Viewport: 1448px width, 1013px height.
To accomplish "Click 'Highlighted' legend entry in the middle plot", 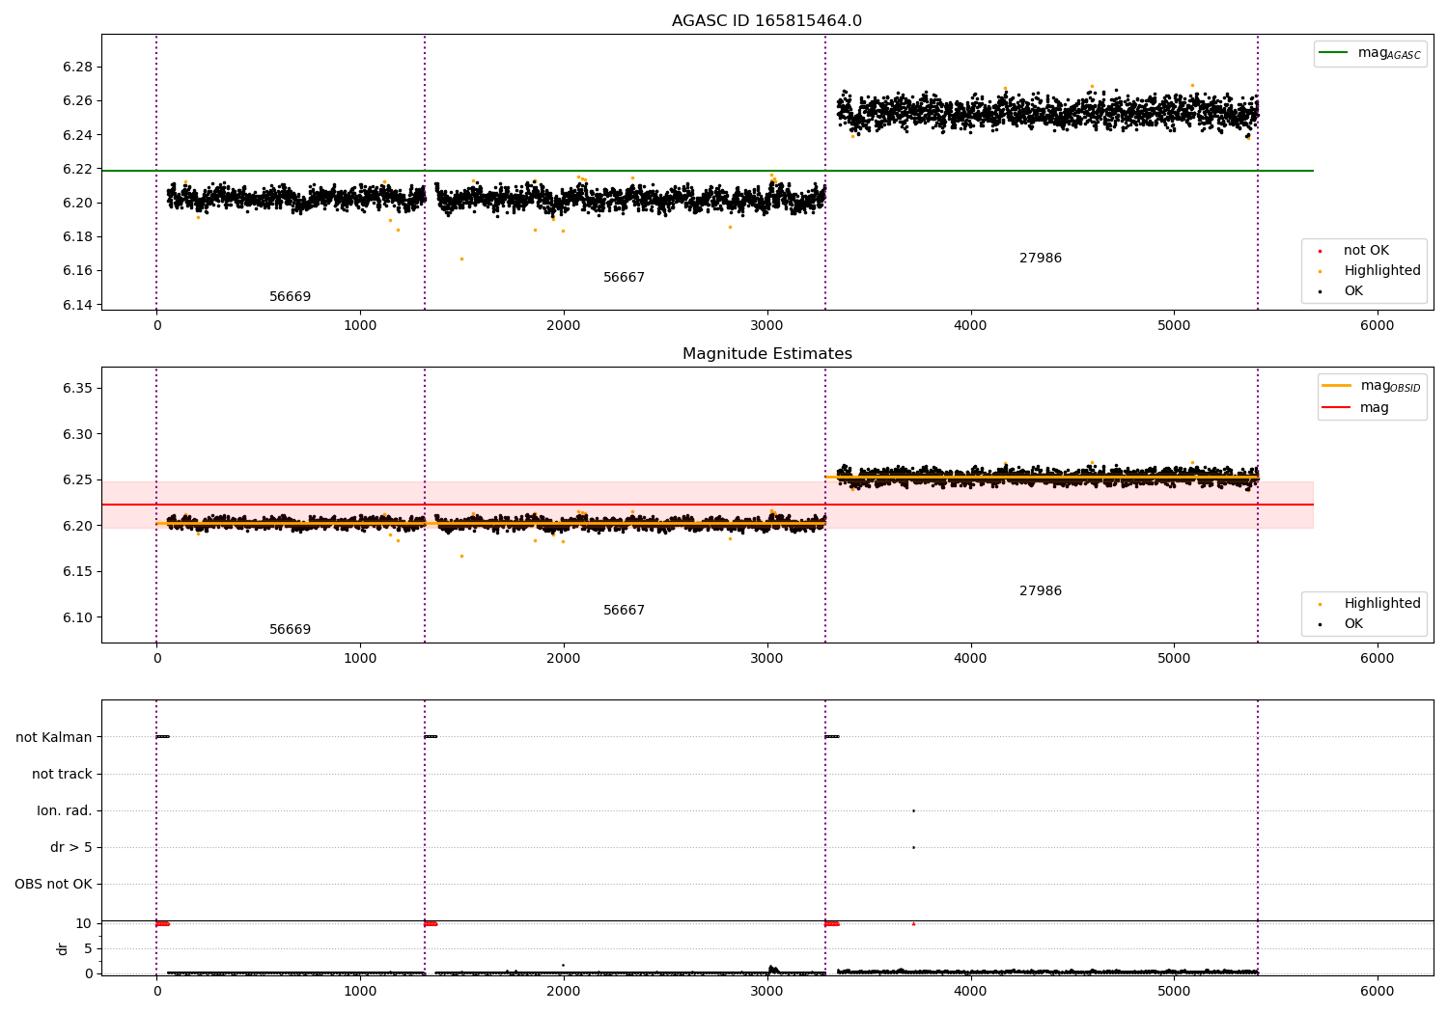I will 1370,604.
